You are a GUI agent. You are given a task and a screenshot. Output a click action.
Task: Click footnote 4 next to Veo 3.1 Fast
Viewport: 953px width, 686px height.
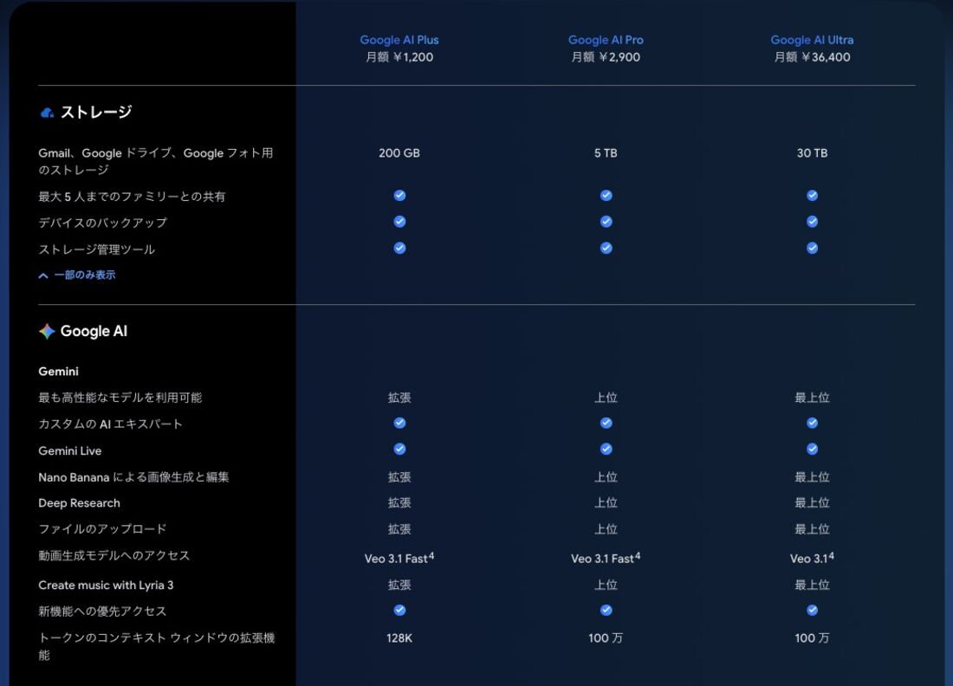430,554
